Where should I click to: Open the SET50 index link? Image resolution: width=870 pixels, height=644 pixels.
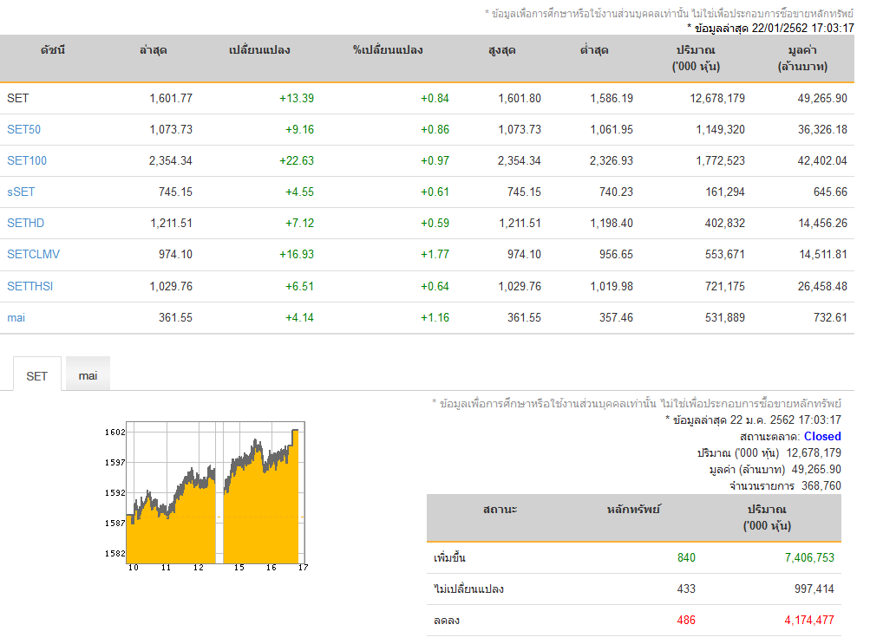[24, 130]
